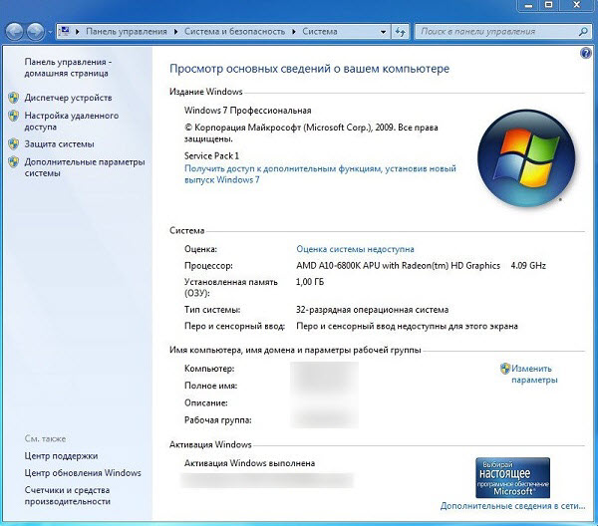This screenshot has height=526, width=598.
Task: Click the Перо и сенсорный ввод недоступны value
Action: [x=407, y=327]
